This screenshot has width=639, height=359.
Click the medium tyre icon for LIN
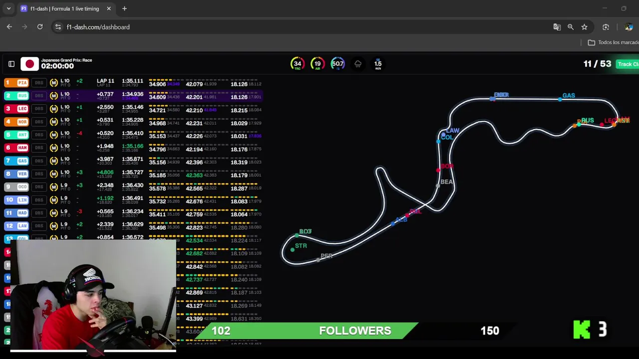pos(54,200)
